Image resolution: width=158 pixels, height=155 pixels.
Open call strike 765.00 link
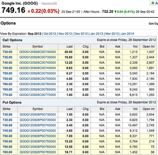(7, 90)
